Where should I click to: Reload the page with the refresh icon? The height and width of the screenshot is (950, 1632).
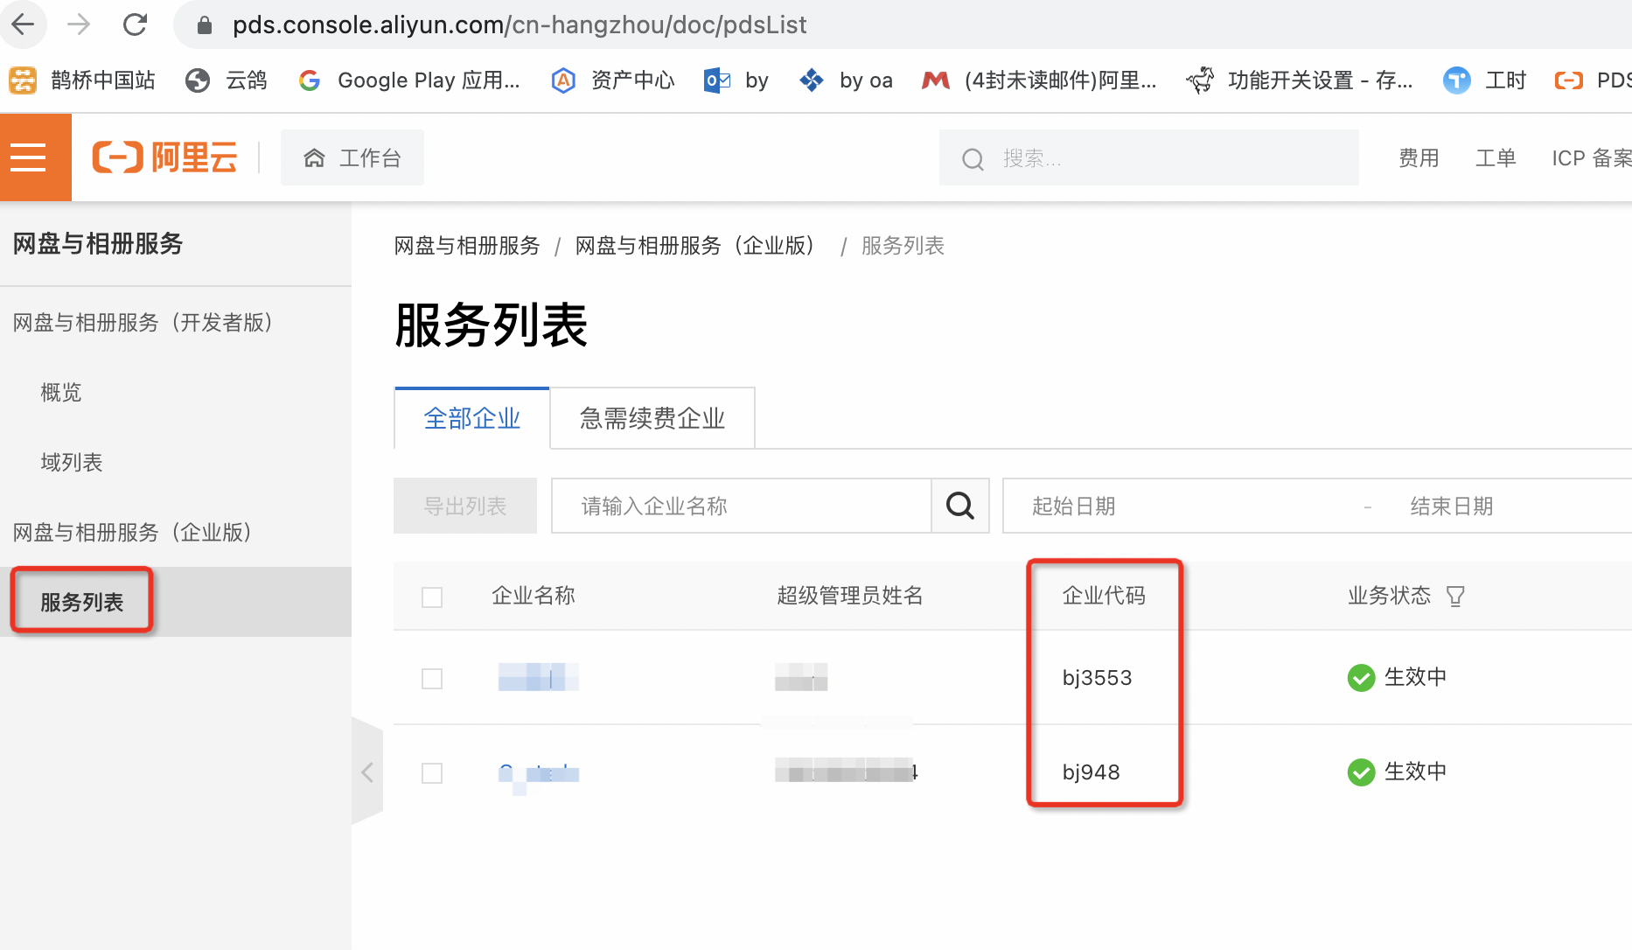(x=135, y=24)
